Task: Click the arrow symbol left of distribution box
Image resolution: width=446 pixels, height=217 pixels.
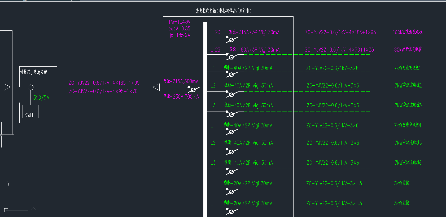Action: coord(156,87)
